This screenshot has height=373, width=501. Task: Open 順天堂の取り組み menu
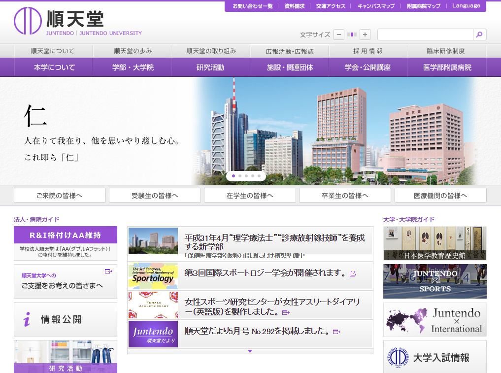(x=211, y=51)
